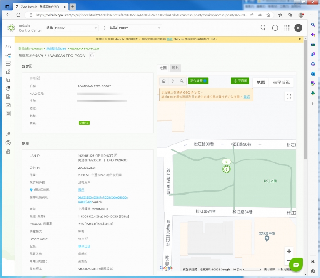This screenshot has height=278, width=320.
Task: Open the green live chat button
Action: pos(296,265)
